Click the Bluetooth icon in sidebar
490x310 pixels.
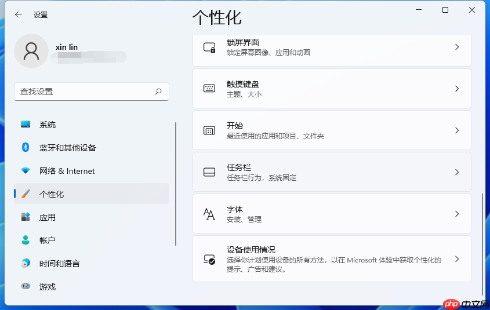tap(26, 147)
